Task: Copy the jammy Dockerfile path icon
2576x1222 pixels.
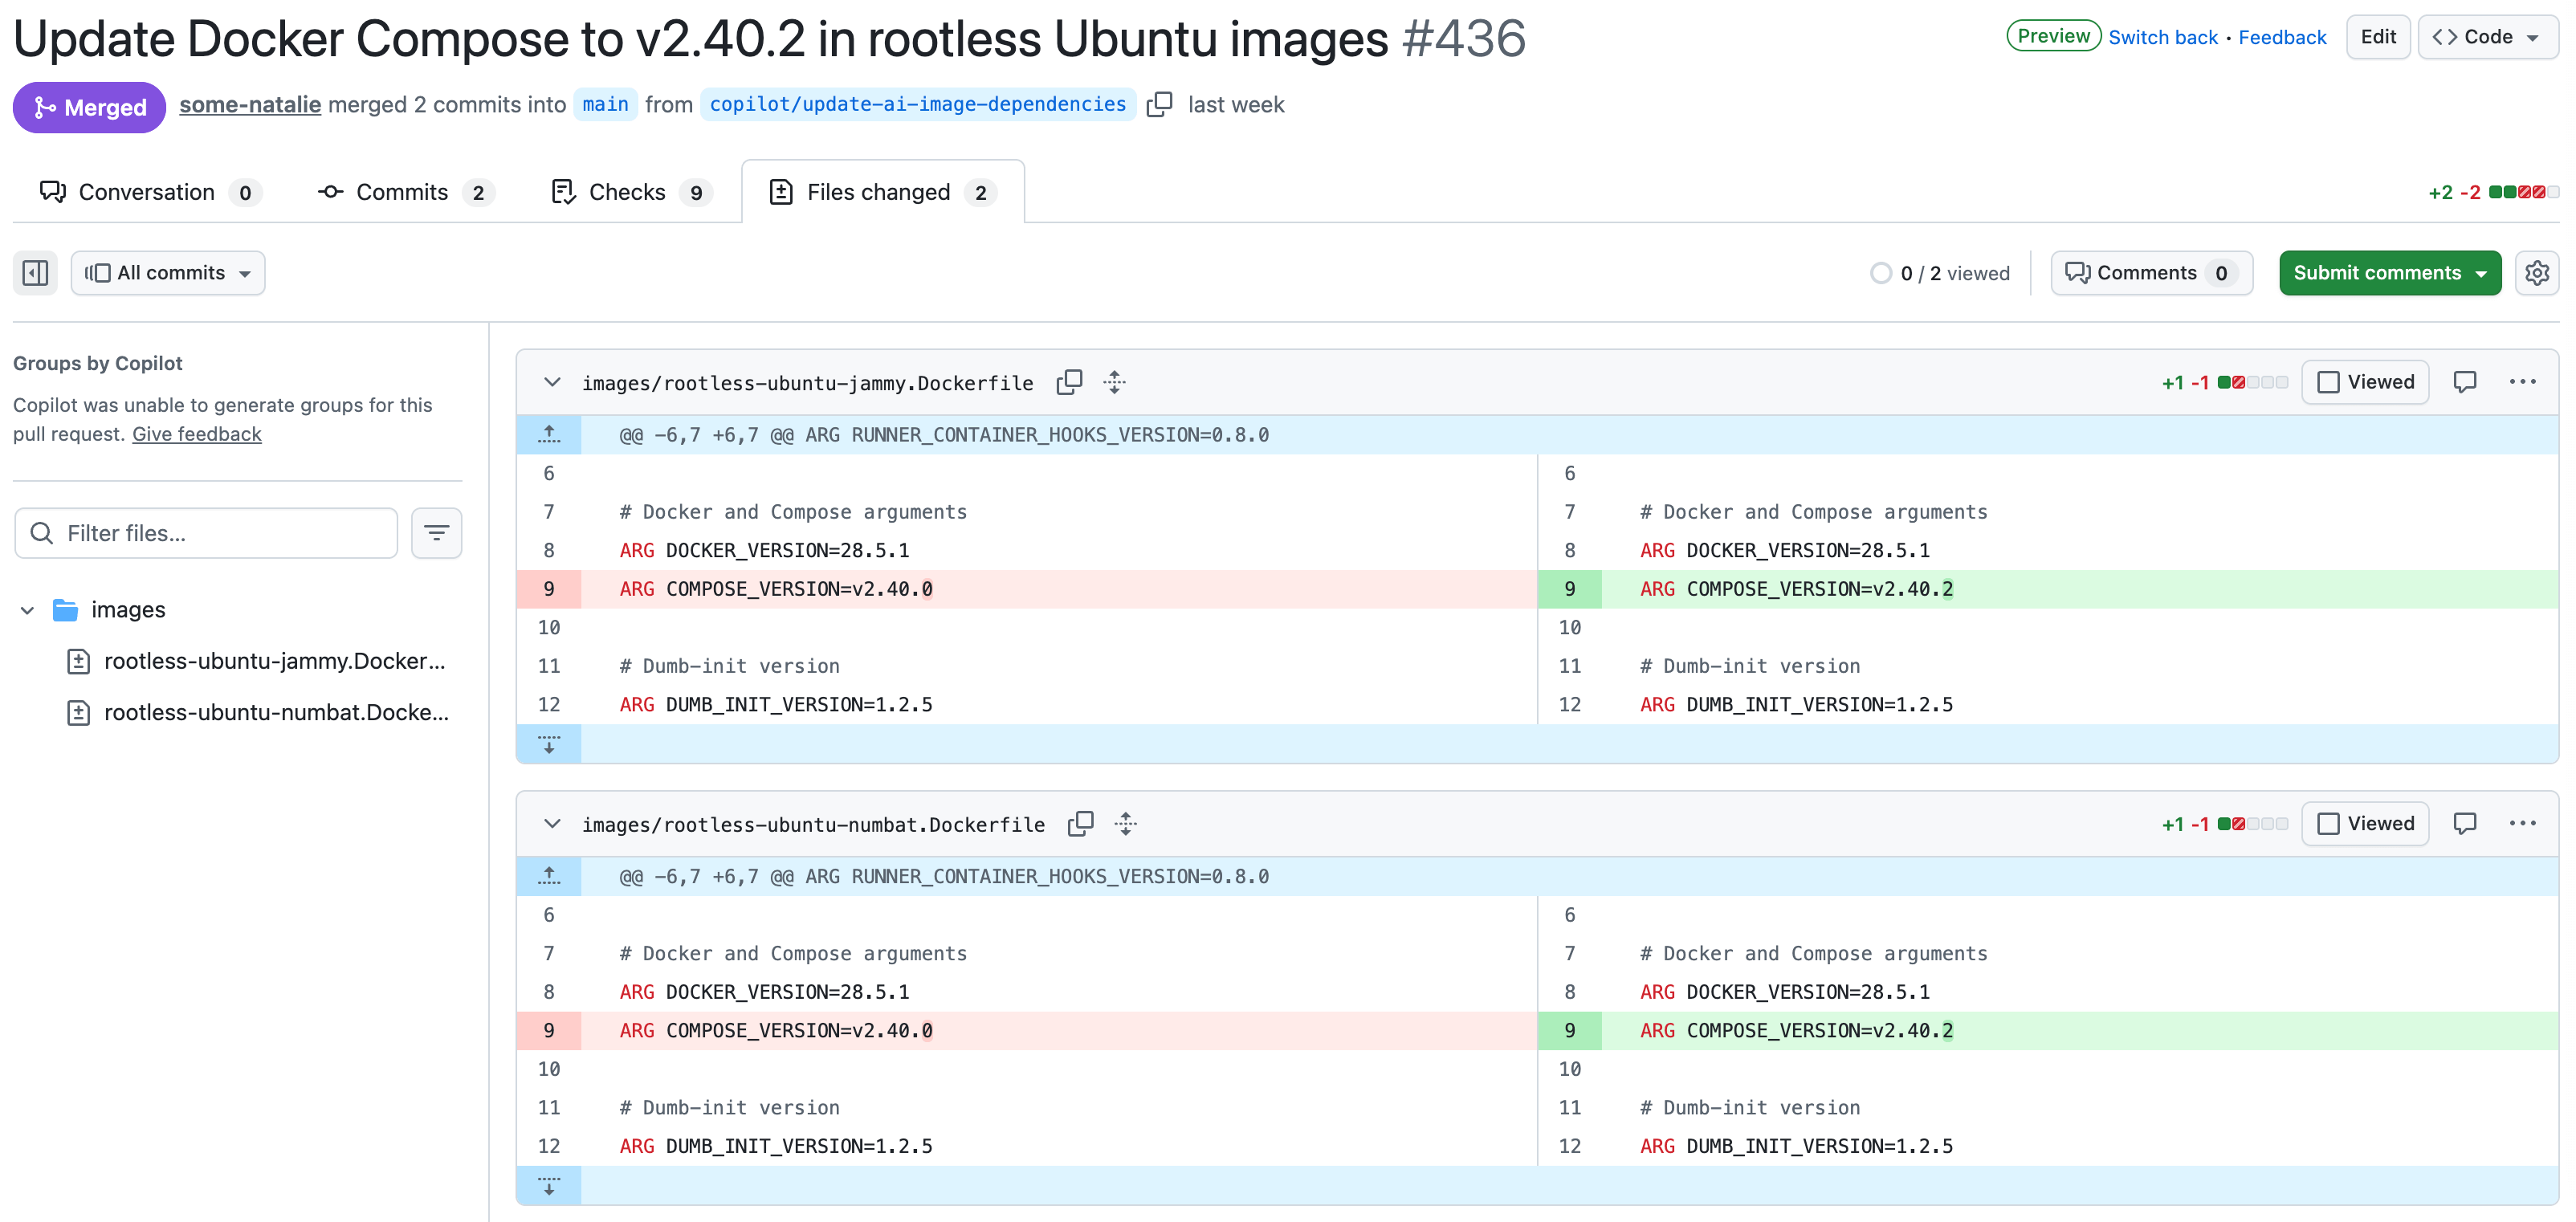Action: [x=1069, y=382]
